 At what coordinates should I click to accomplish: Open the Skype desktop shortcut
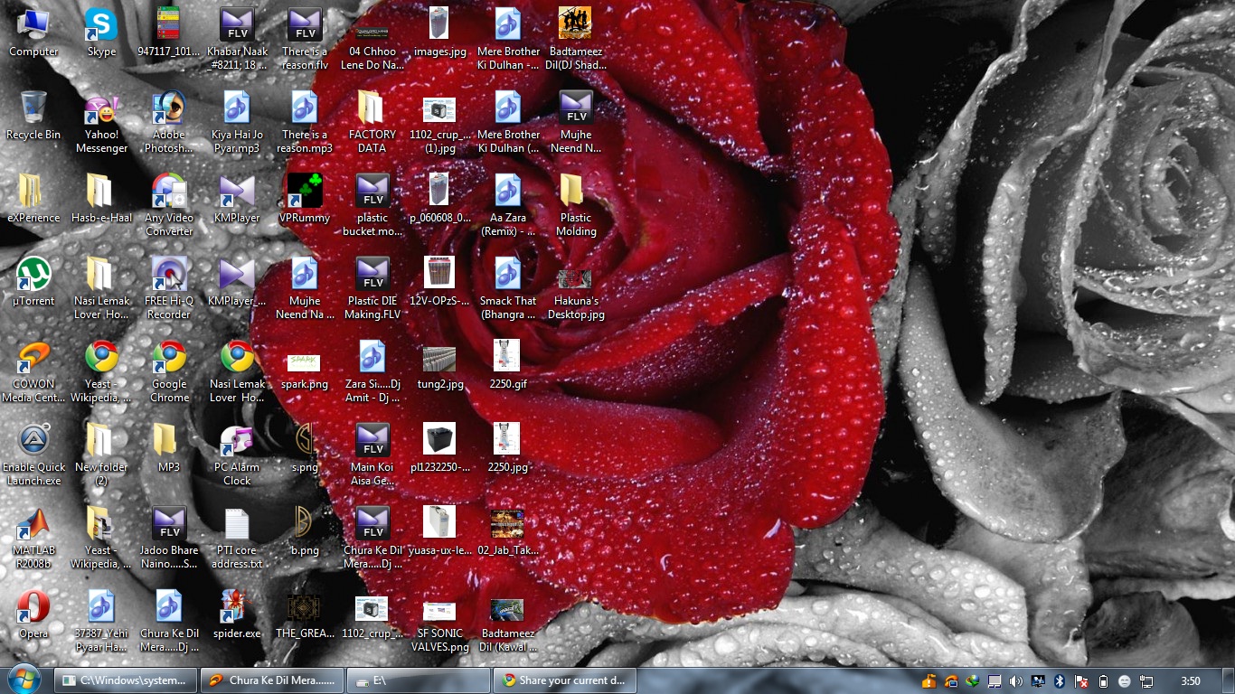click(x=101, y=25)
